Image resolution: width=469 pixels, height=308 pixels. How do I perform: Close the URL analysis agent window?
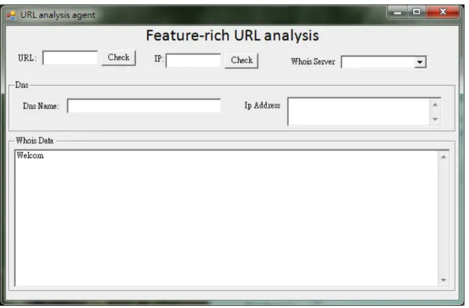(443, 12)
